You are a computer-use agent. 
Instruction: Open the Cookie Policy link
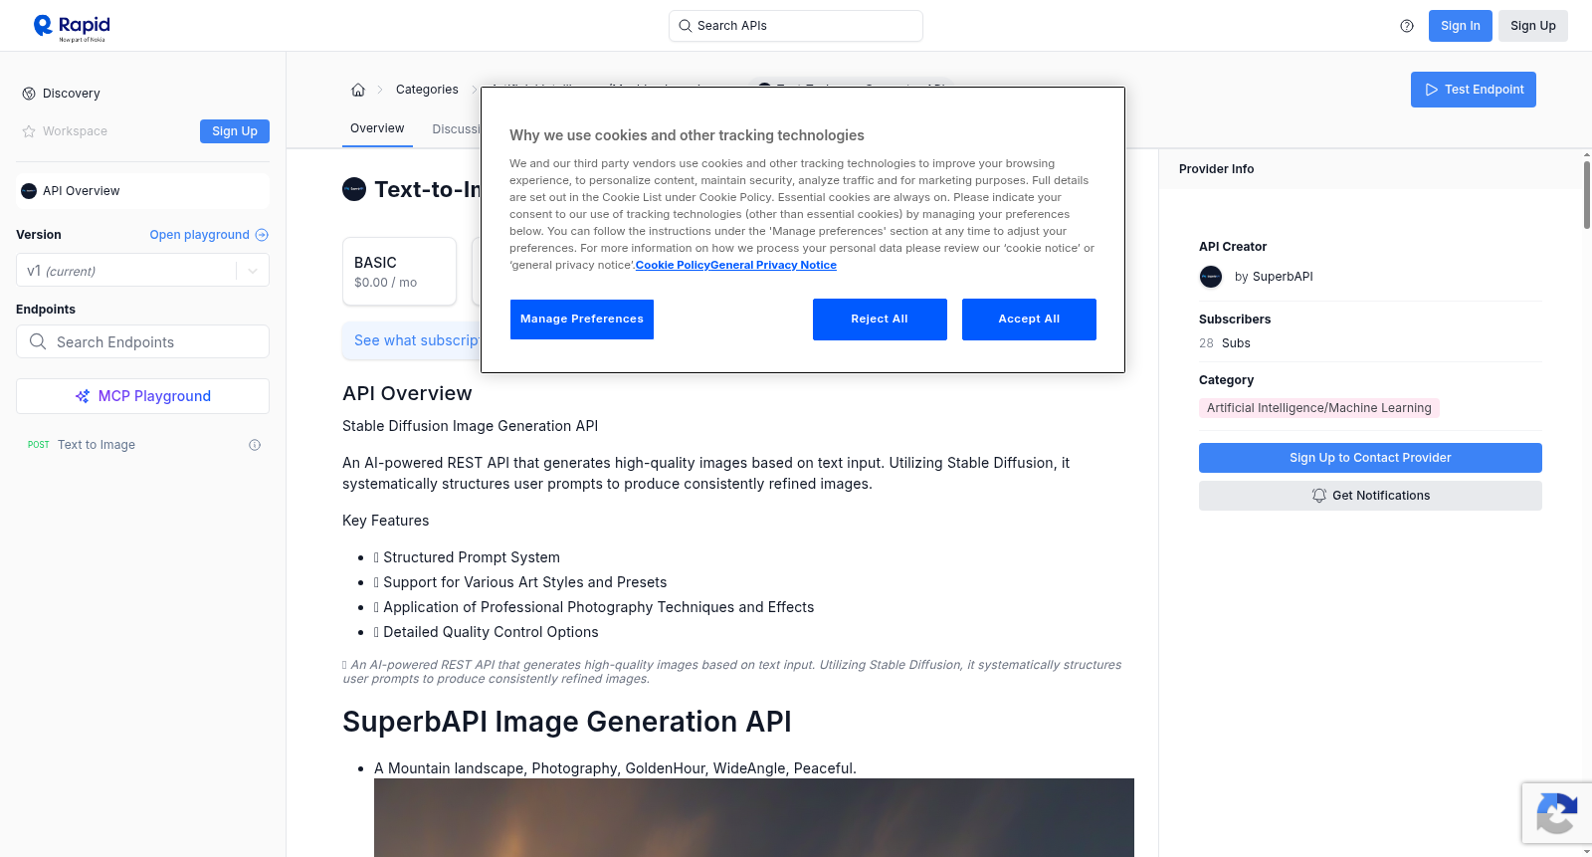tap(673, 265)
